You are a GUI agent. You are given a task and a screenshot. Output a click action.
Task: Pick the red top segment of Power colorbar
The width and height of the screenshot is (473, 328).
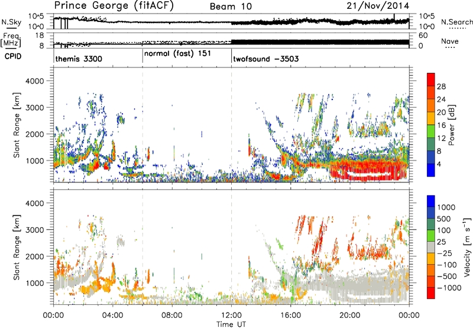[431, 79]
